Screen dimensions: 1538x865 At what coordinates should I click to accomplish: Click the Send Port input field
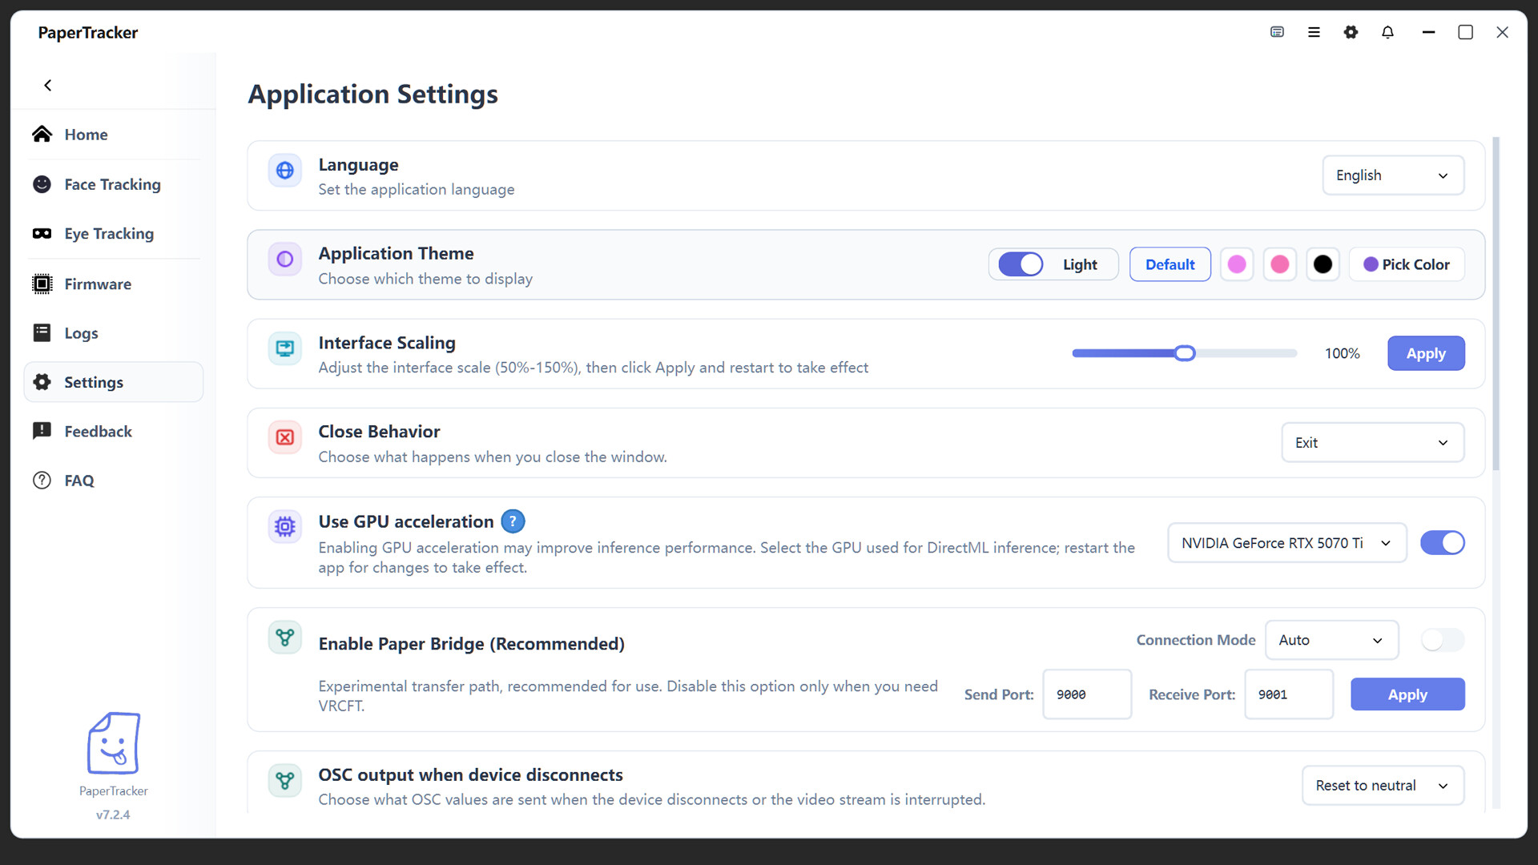click(1087, 694)
